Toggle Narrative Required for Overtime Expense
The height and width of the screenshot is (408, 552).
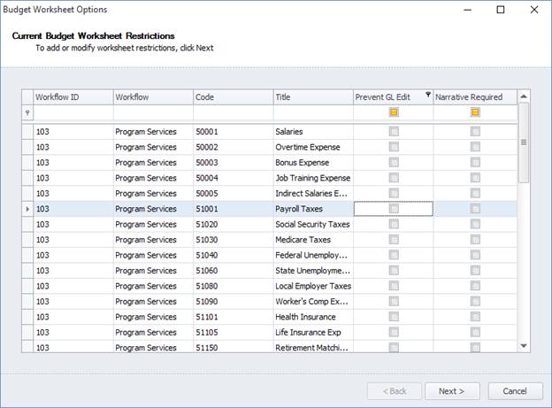[475, 147]
